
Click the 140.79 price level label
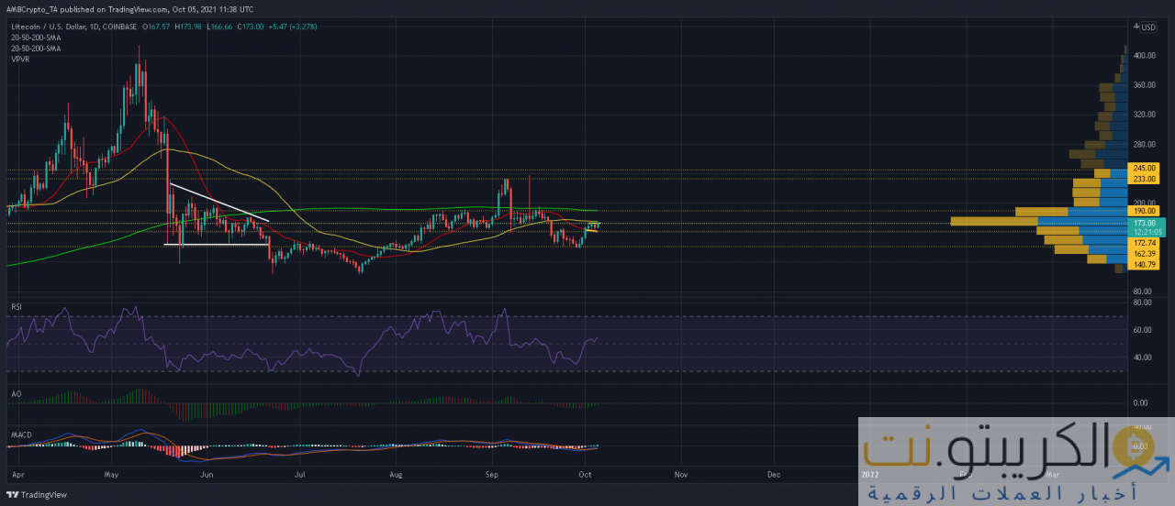(x=1146, y=265)
